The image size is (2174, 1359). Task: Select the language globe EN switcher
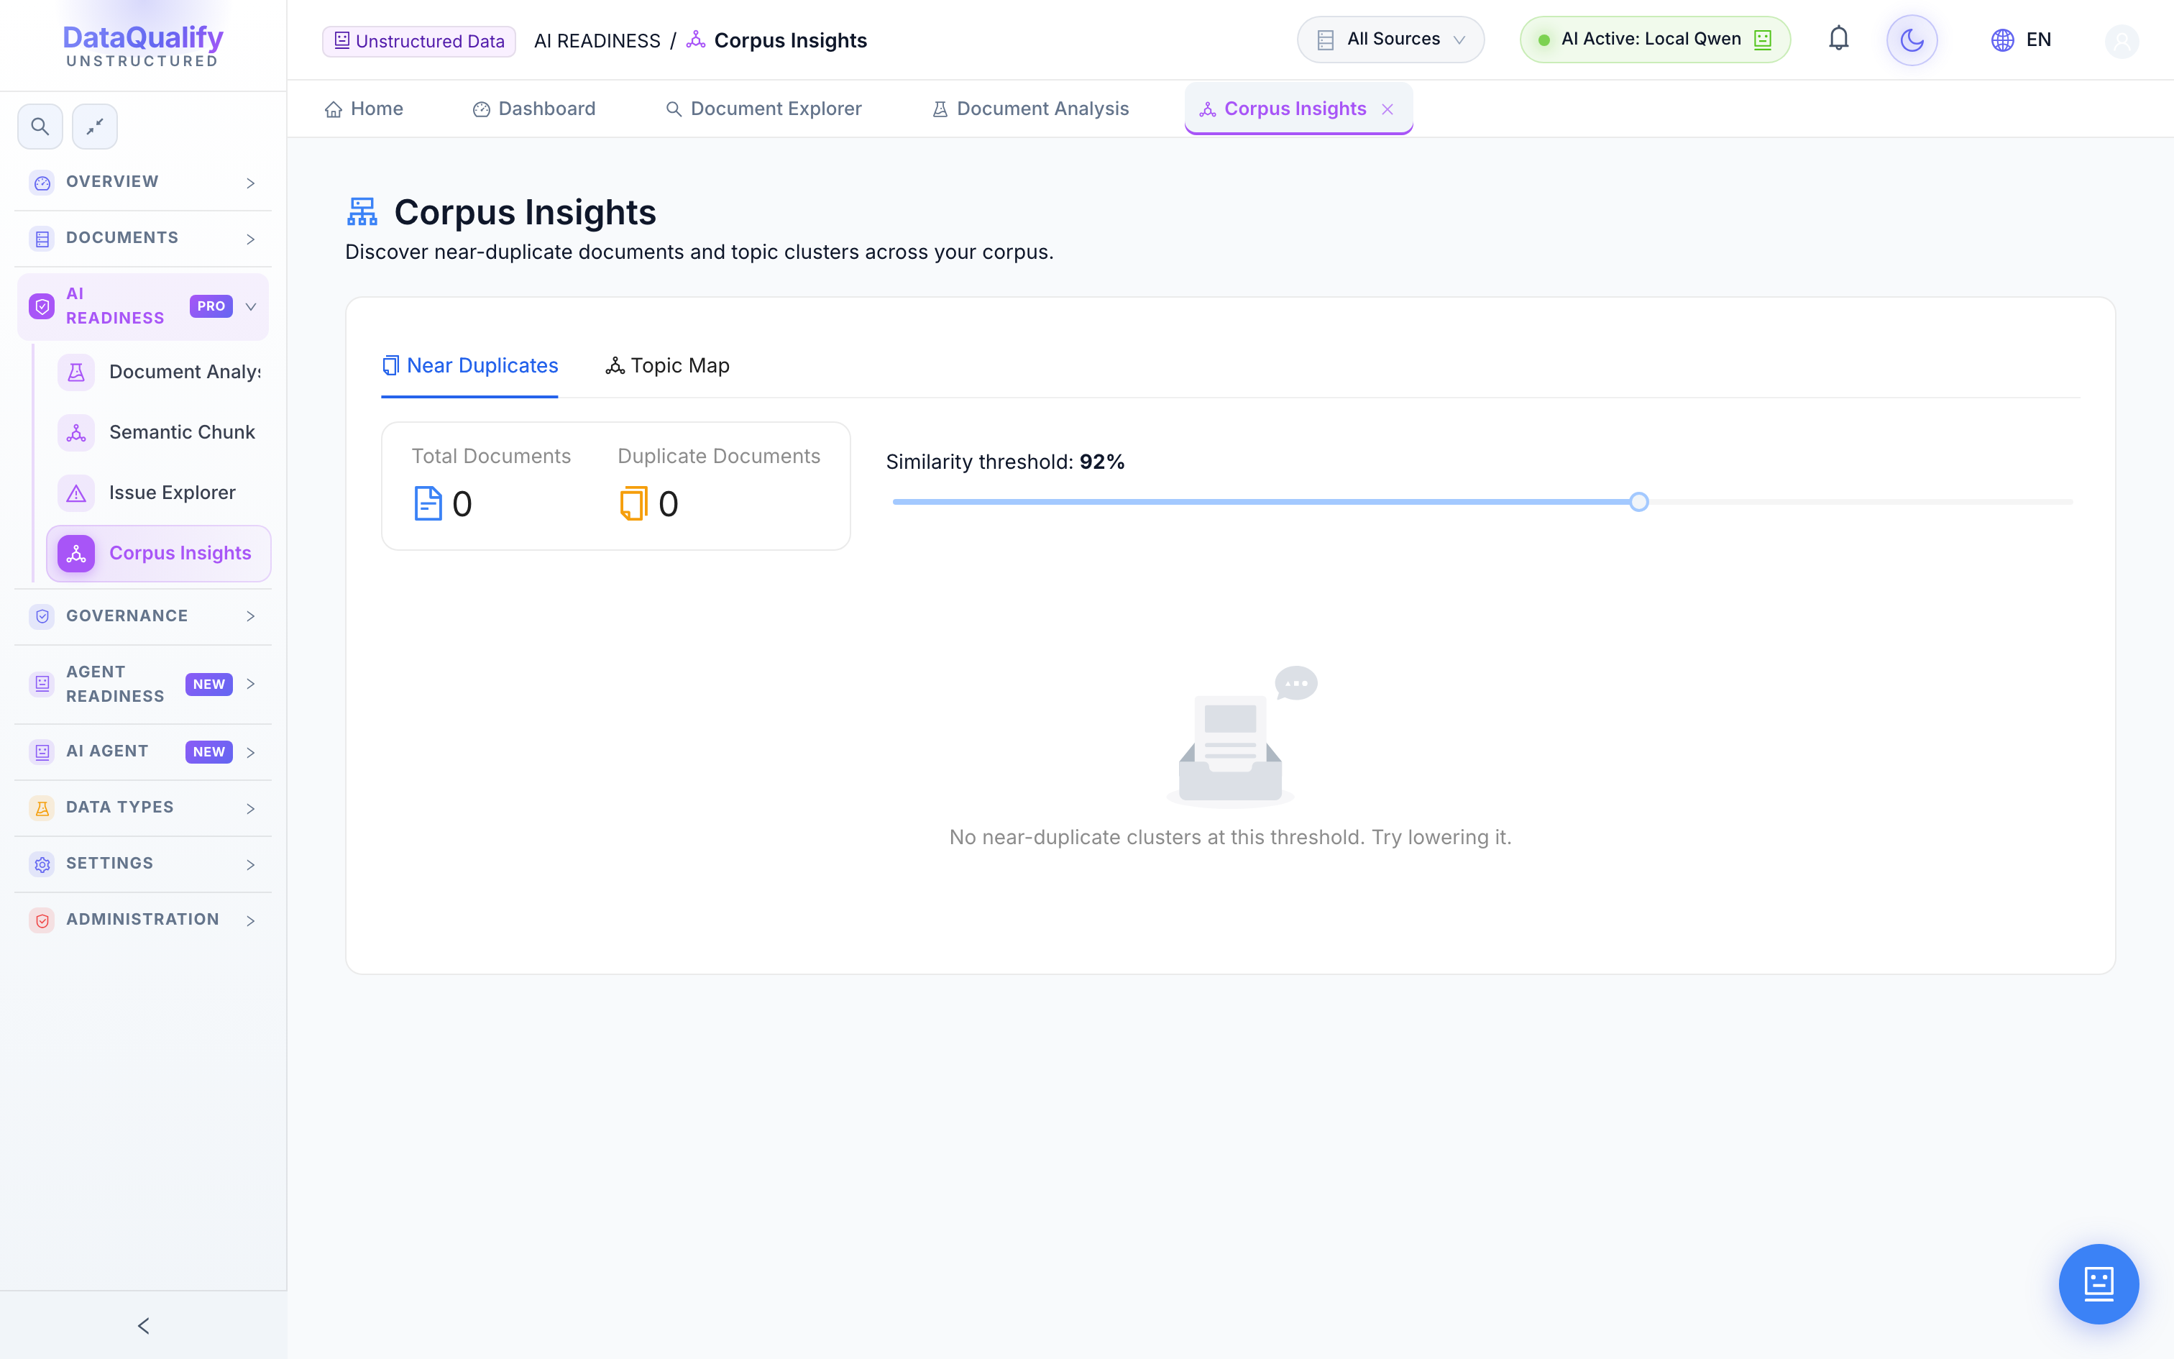[x=2020, y=40]
